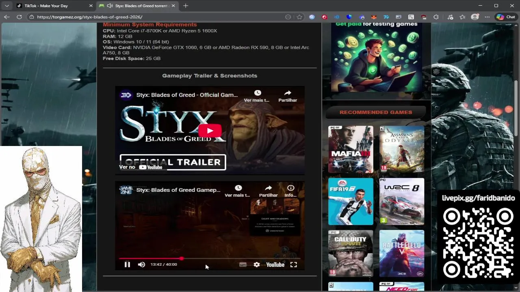Viewport: 520px width, 292px height.
Task: Open the FIFA 19 recommended game
Action: point(351,201)
